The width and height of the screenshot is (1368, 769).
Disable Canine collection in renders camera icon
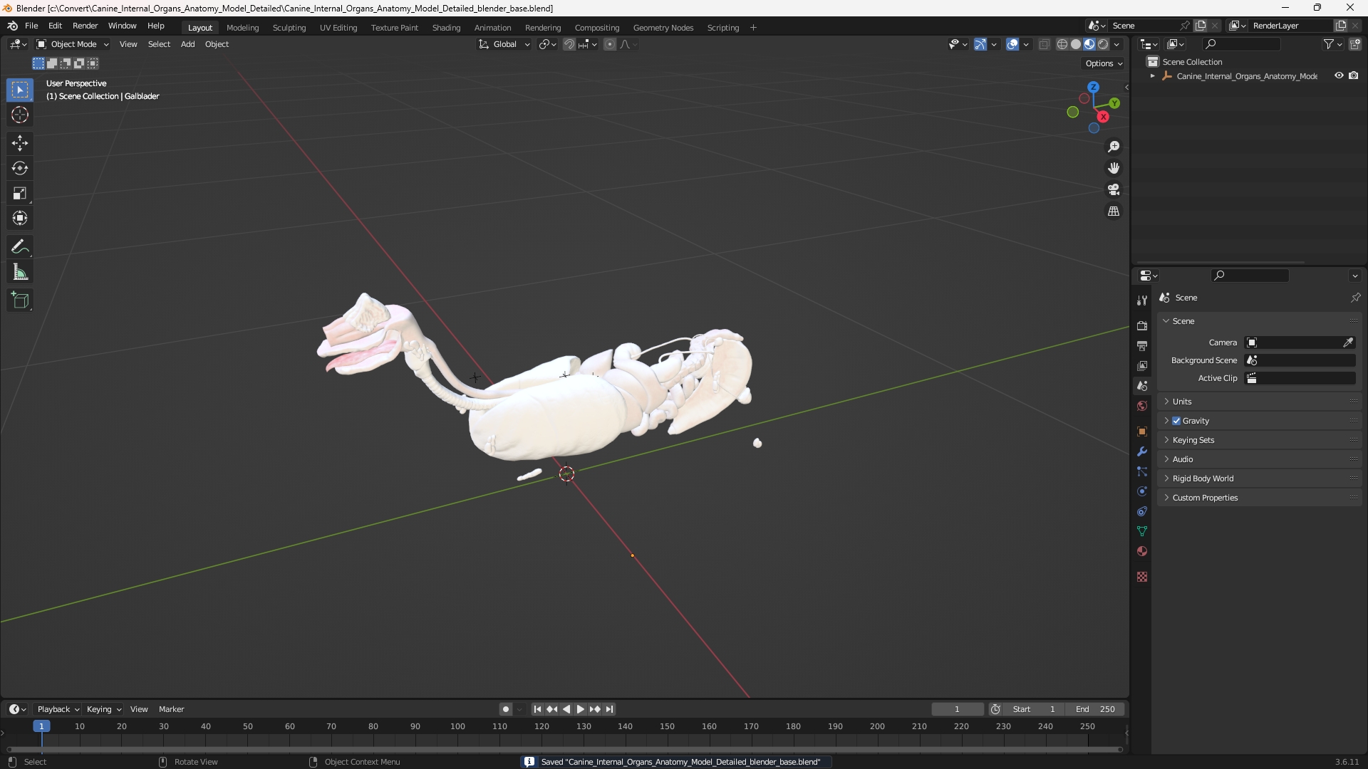pos(1354,75)
